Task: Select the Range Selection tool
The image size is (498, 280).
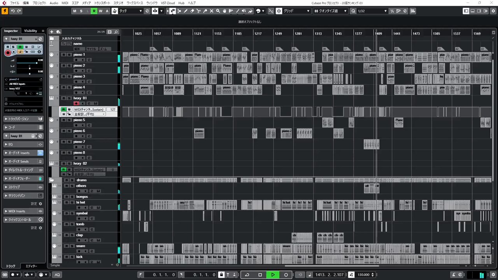Action: click(179, 11)
